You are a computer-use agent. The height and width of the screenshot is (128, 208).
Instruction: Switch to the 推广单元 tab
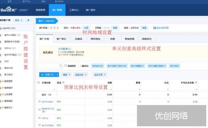61,39
